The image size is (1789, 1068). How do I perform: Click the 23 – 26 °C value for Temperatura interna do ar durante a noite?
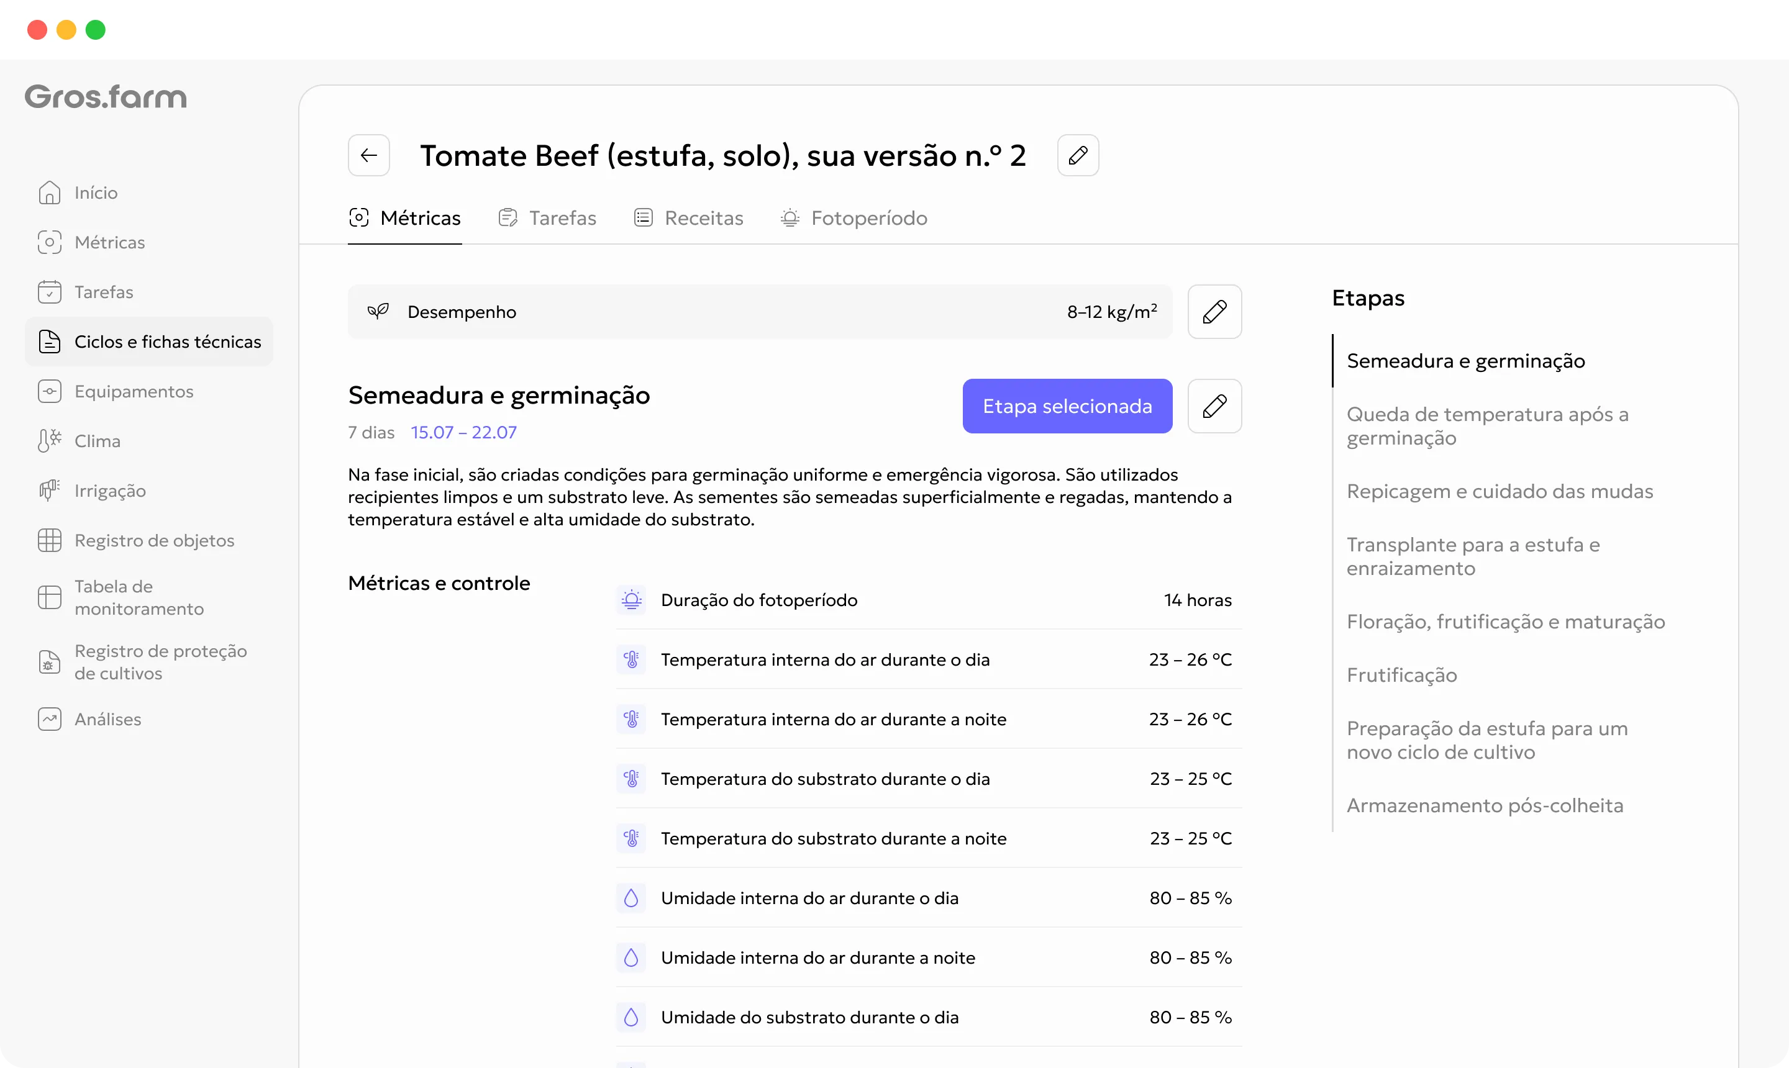[1190, 720]
